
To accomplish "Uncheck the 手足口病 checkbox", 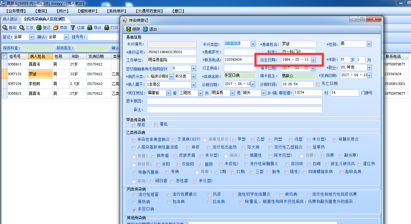I will coord(134,210).
